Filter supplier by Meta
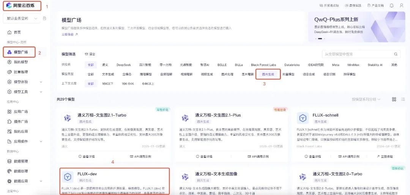This screenshot has width=410, height=195. [x=336, y=65]
